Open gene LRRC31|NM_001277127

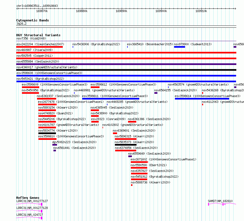coord(32,201)
